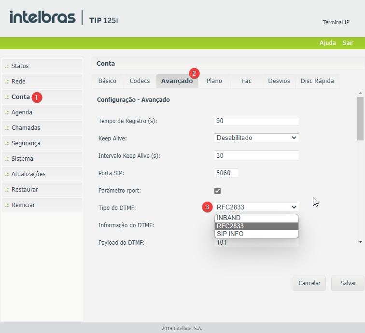Toggle the Parâmetro rport checkbox
This screenshot has height=333, width=365.
(x=218, y=191)
